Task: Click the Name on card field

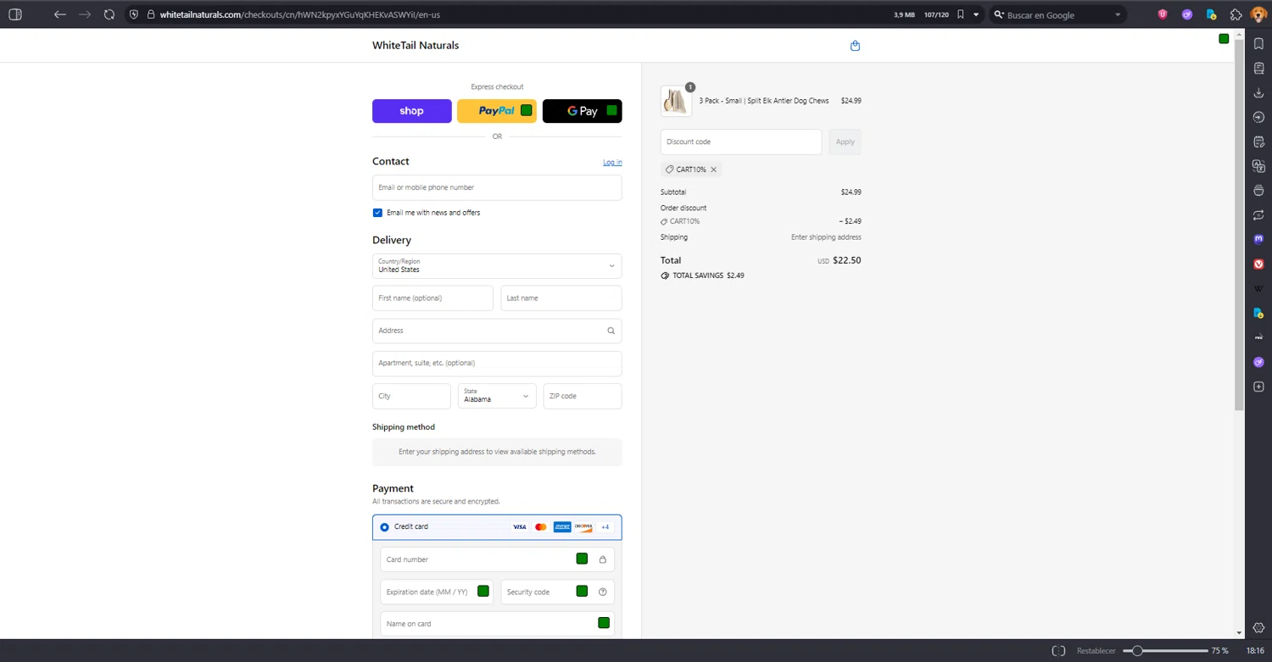Action: point(497,624)
